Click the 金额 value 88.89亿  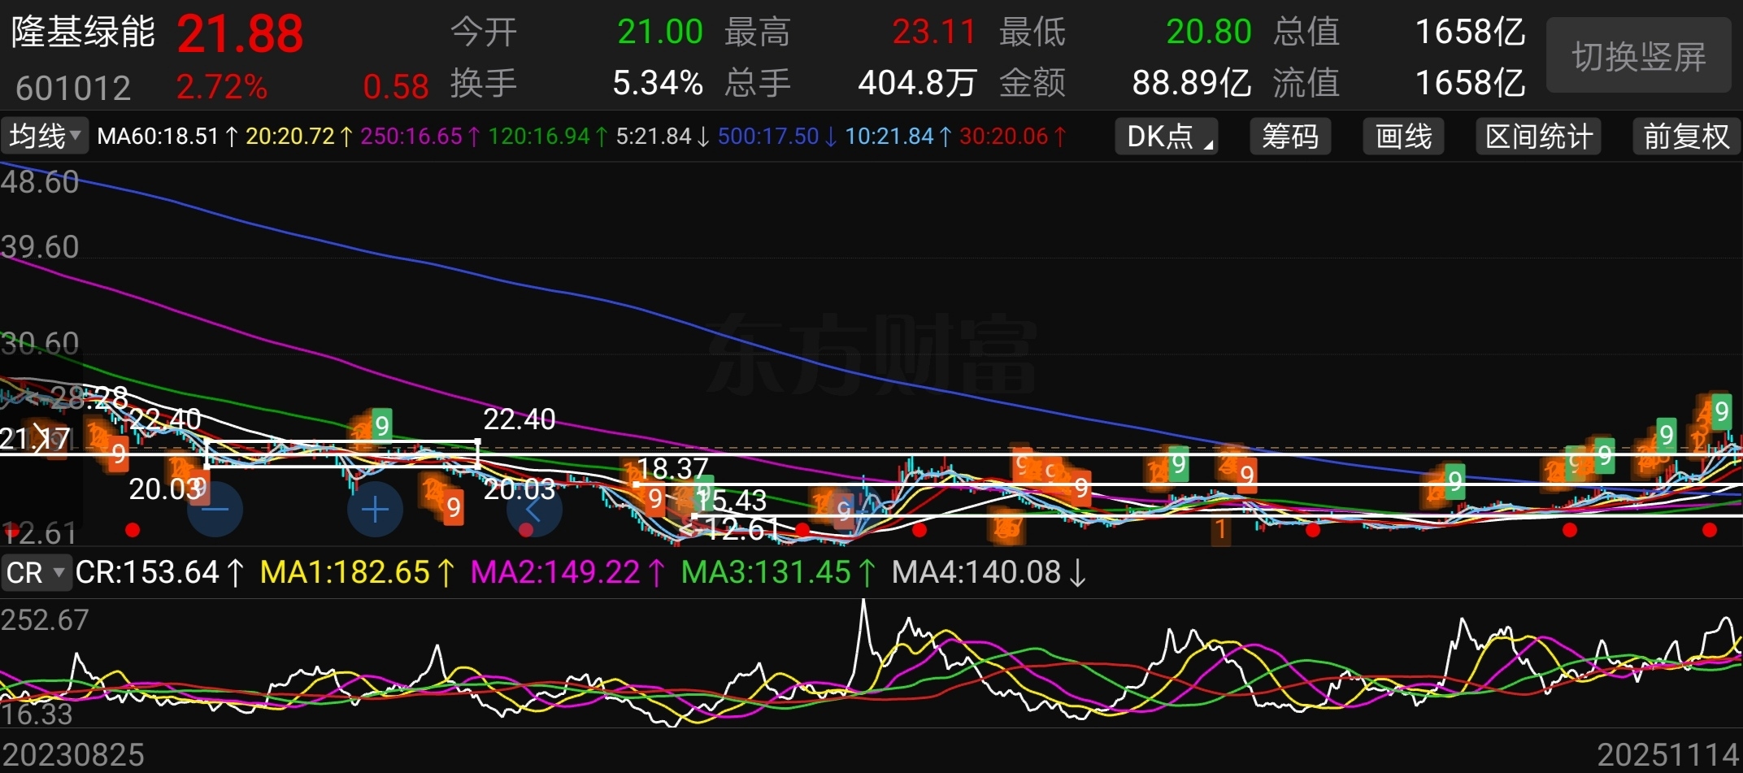tap(1192, 83)
